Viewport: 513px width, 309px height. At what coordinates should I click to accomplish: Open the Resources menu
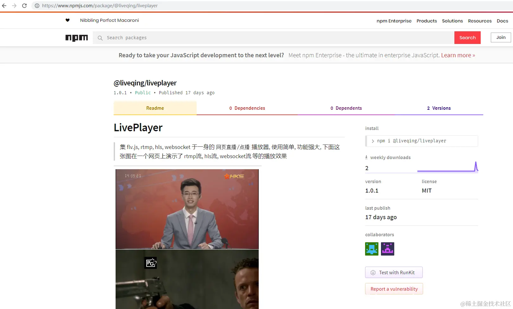480,21
